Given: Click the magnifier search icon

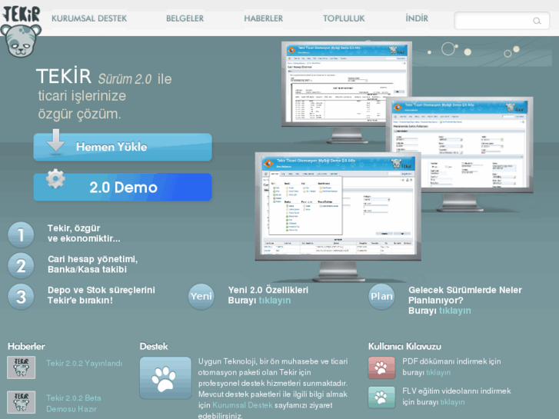Looking at the screenshot, I should [x=537, y=21].
